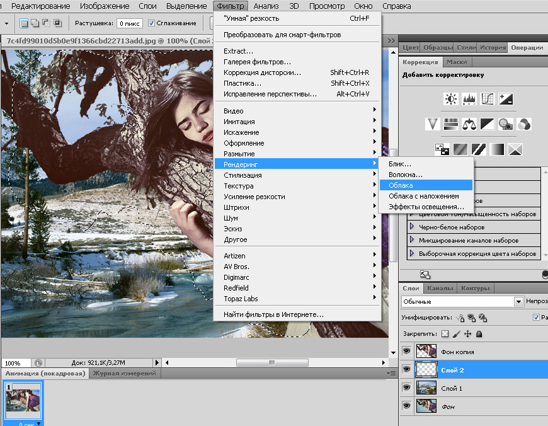This screenshot has width=548, height=426.
Task: Switch to the История tab
Action: coord(493,47)
